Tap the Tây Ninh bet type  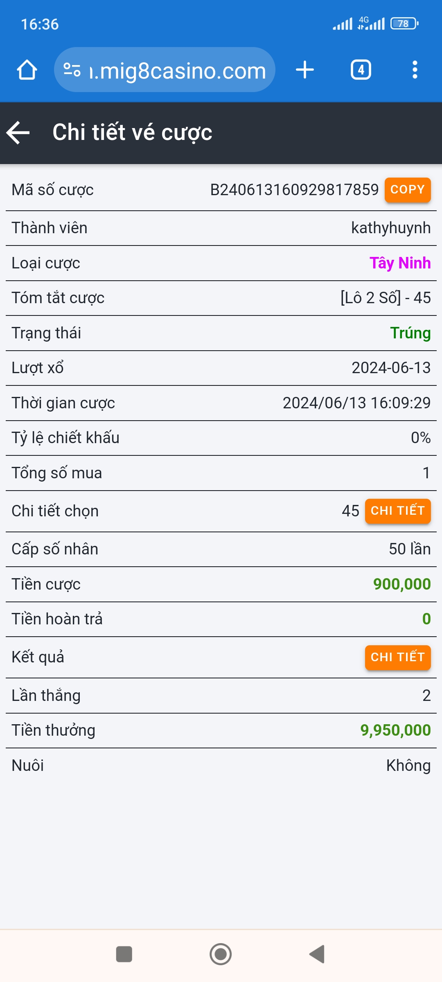[x=400, y=263]
